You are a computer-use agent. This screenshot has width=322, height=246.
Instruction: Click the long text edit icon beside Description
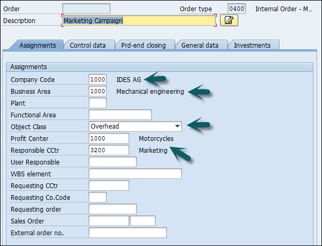click(229, 21)
